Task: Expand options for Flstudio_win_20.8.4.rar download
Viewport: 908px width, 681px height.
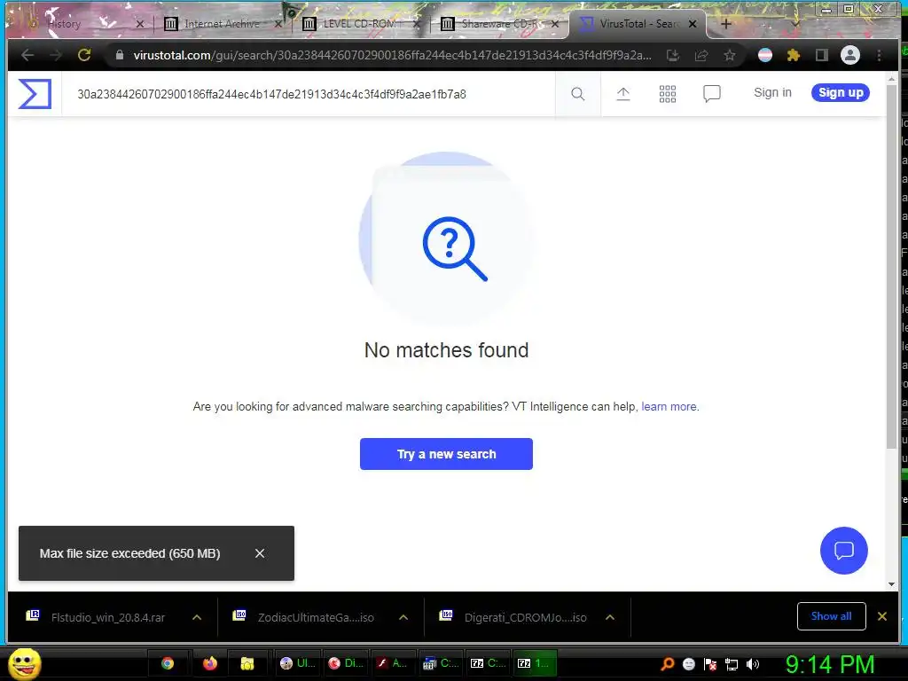Action: [x=197, y=617]
